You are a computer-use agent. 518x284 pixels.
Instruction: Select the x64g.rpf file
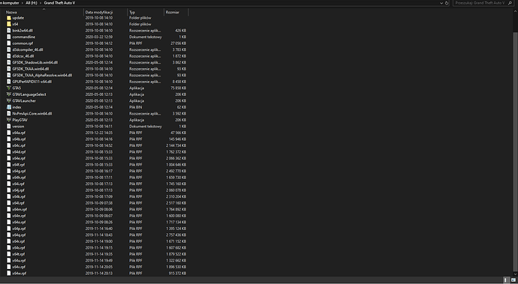pyautogui.click(x=19, y=171)
